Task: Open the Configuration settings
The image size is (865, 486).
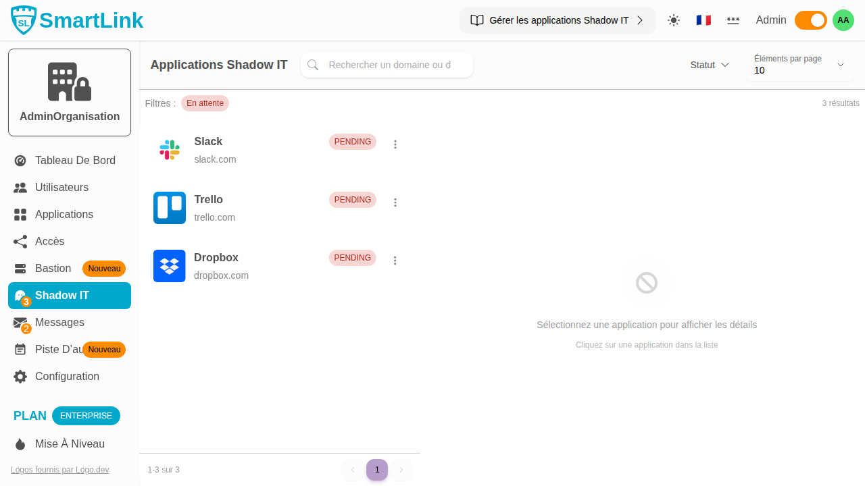Action: tap(67, 376)
